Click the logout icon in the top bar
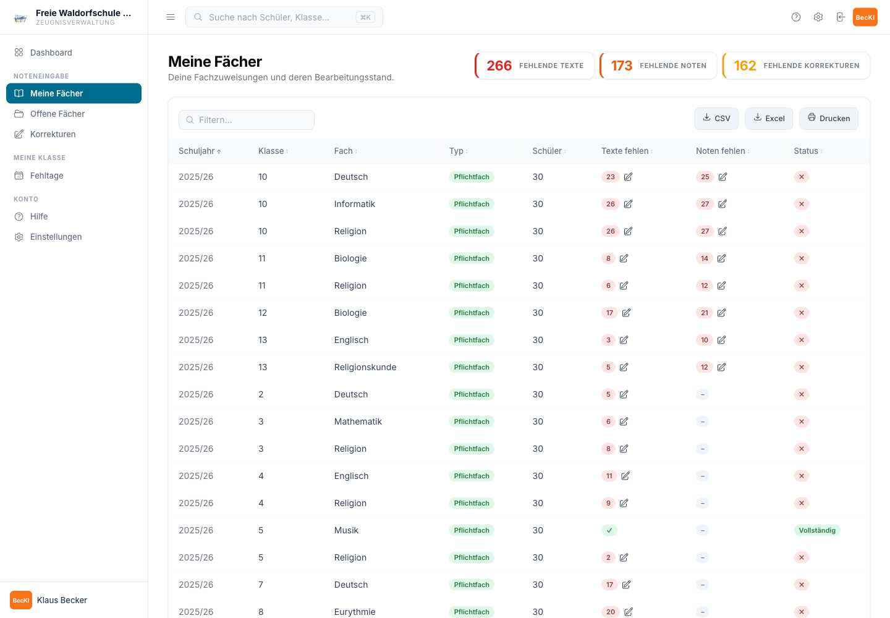 (841, 17)
